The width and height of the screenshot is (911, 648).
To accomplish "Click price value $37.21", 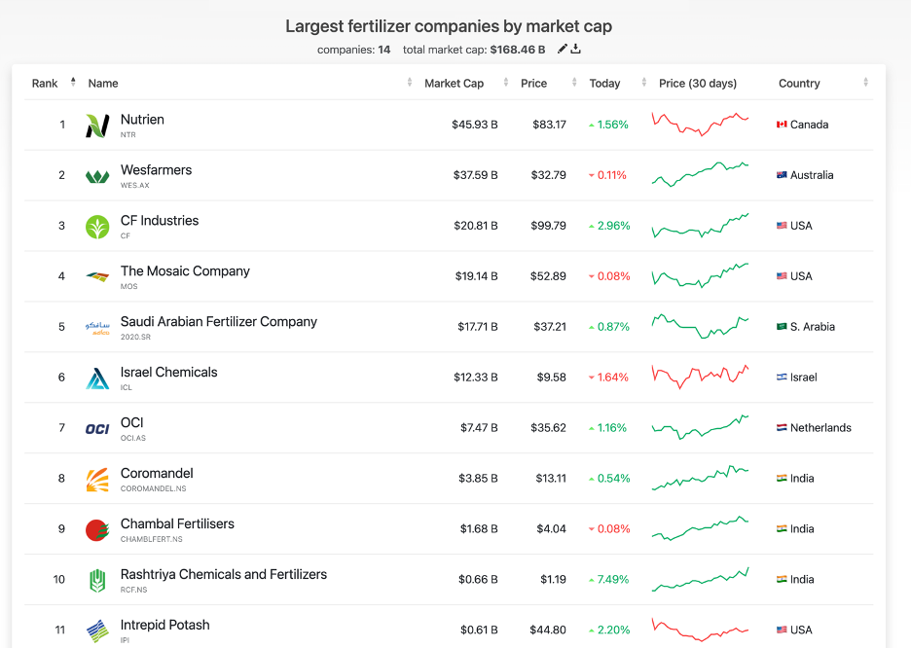I will tap(550, 326).
